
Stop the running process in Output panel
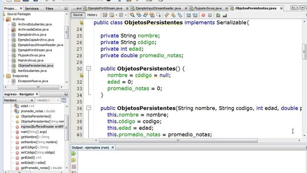pyautogui.click(x=73, y=167)
